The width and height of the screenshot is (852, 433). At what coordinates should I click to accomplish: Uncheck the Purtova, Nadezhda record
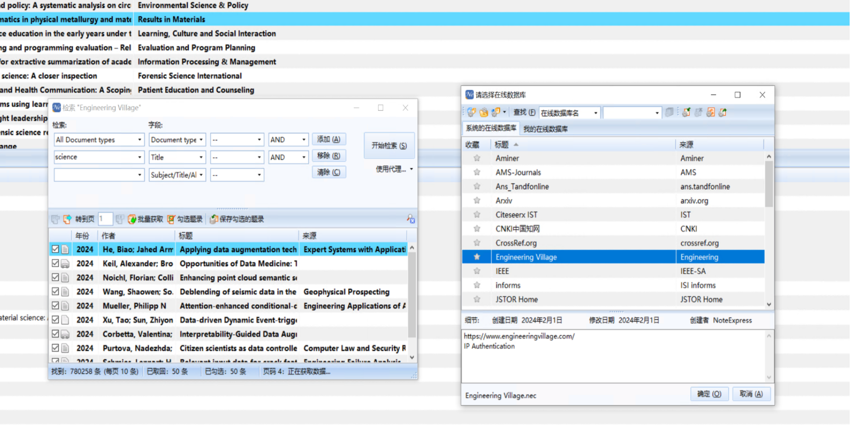coord(56,348)
